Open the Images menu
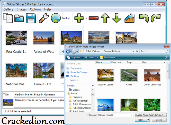This screenshot has width=171, height=125. [x=22, y=9]
